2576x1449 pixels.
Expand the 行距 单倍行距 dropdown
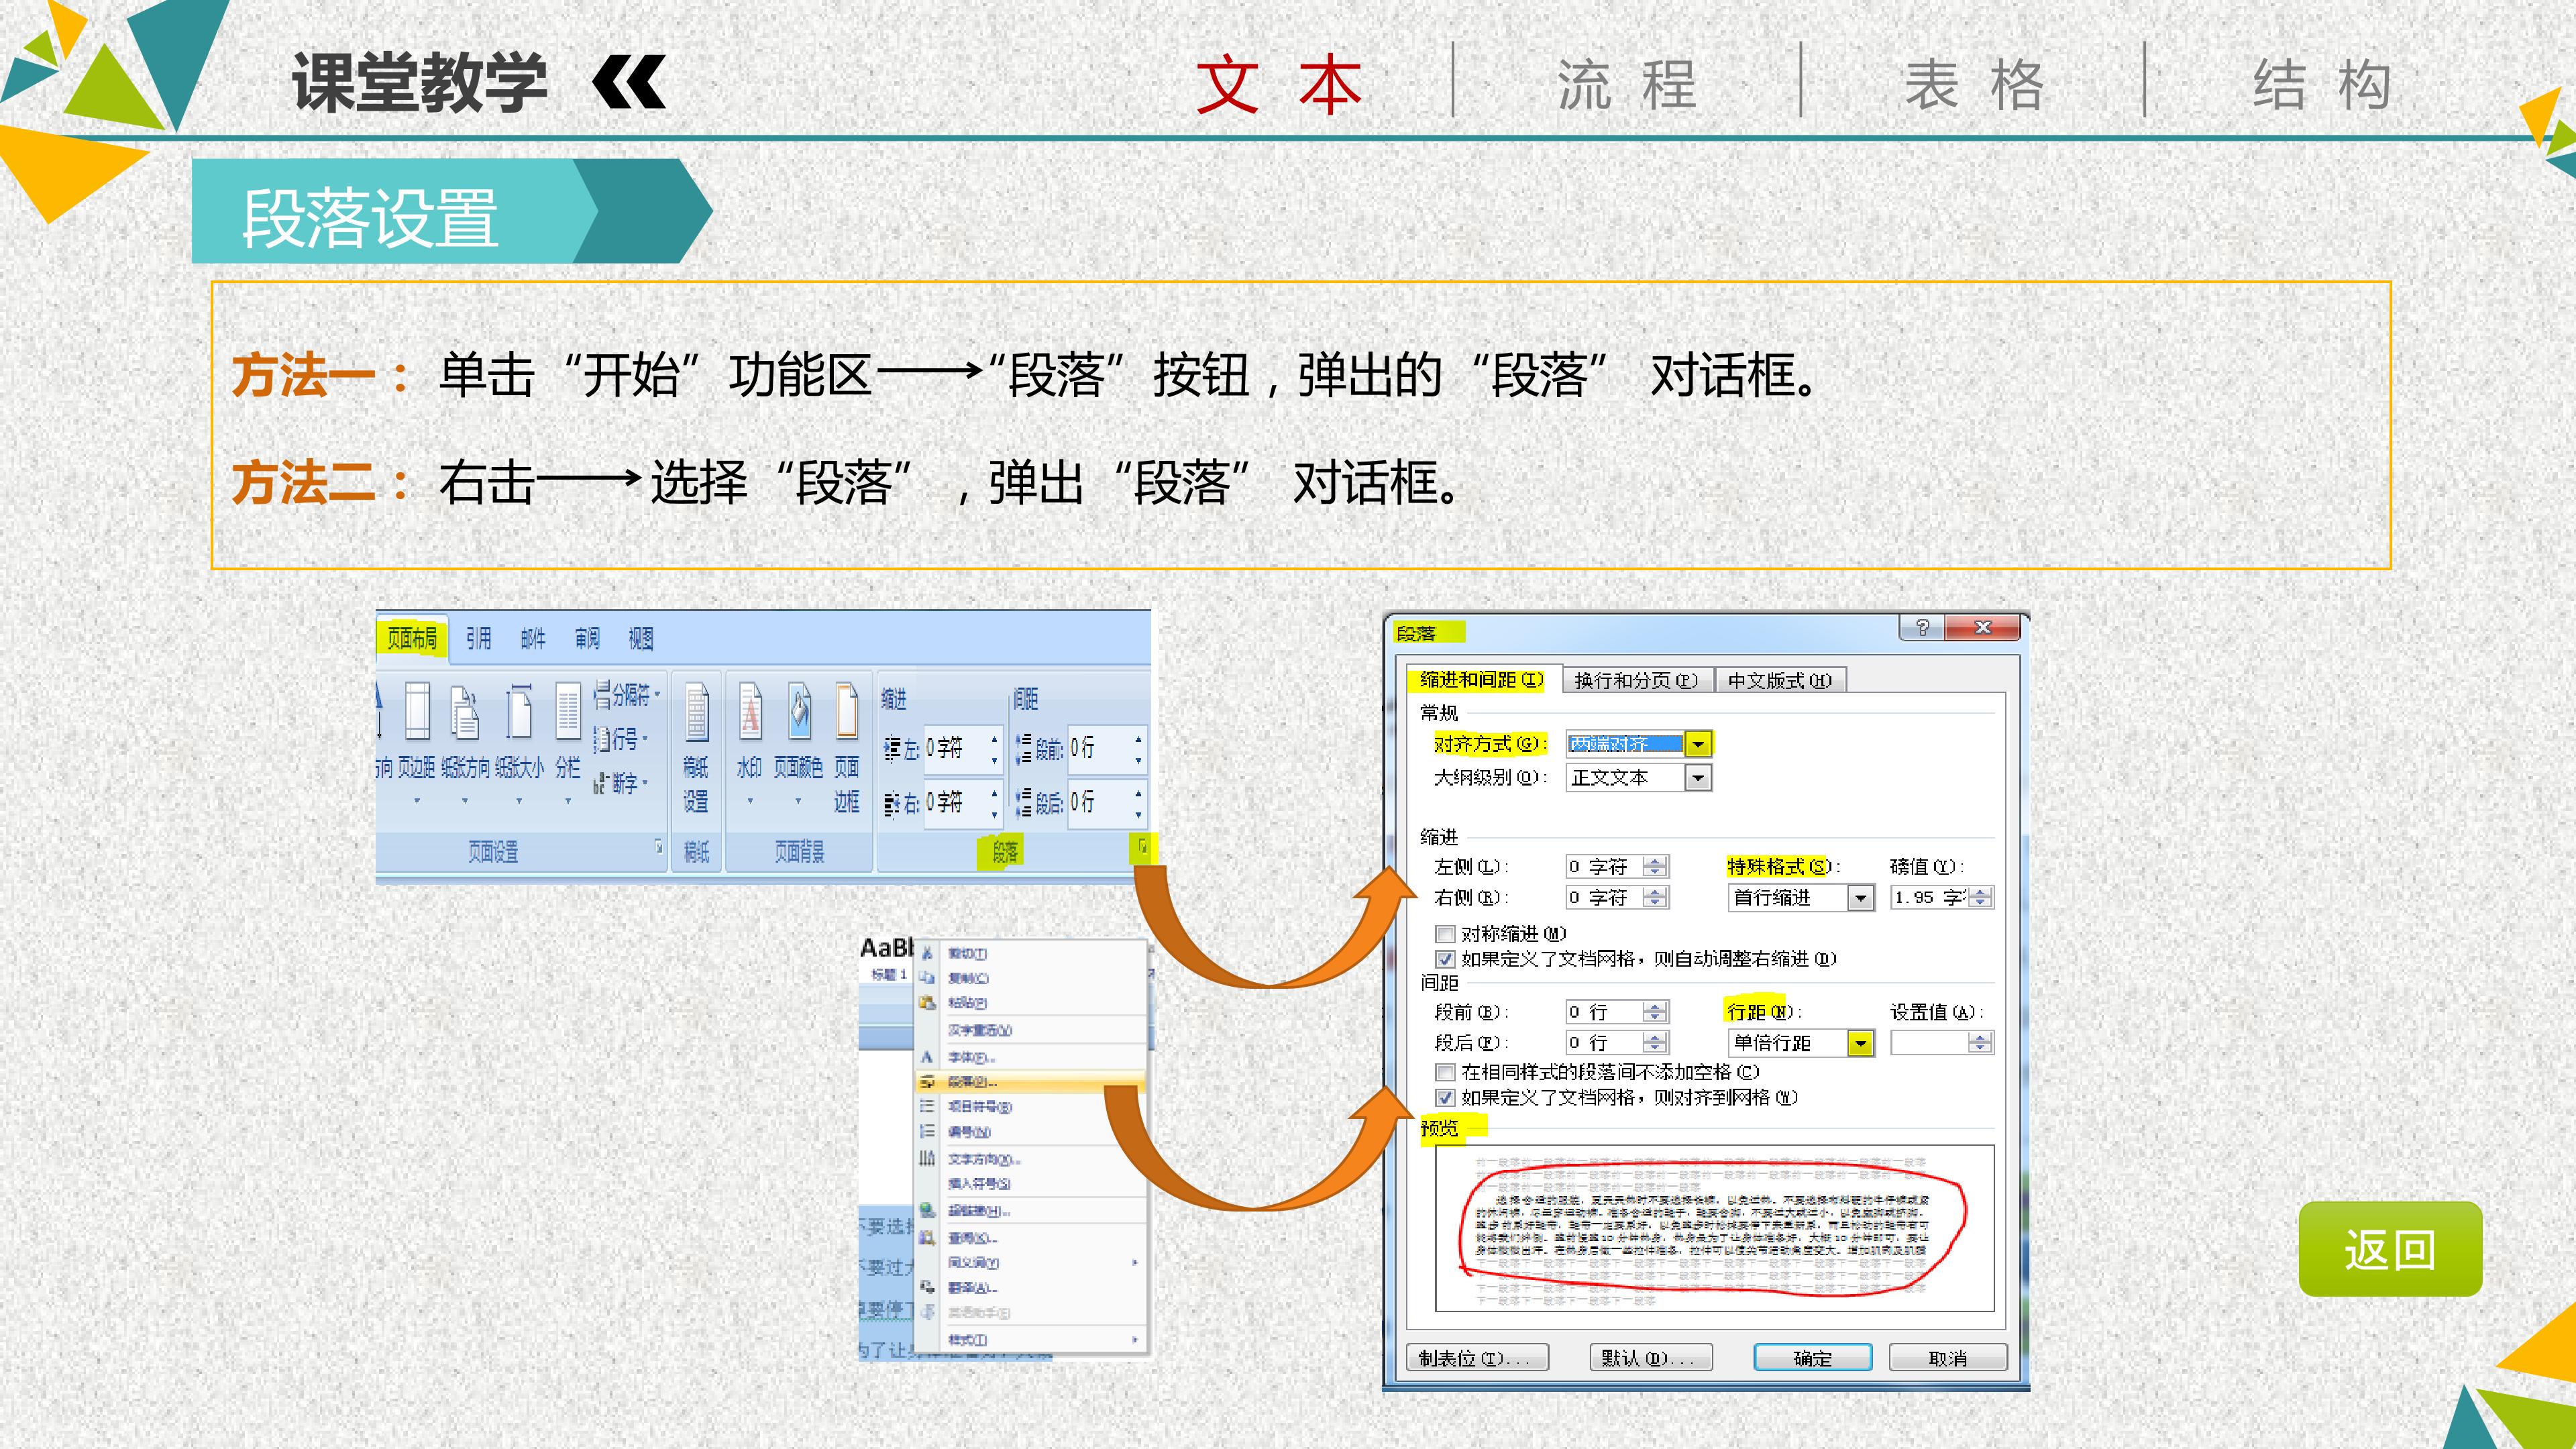click(1860, 1044)
